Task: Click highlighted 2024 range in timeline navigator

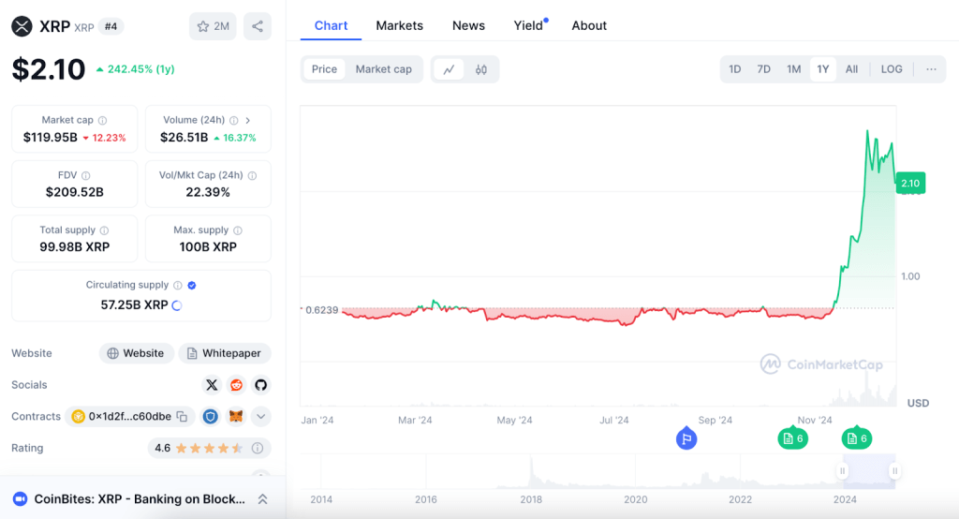Action: [x=868, y=470]
